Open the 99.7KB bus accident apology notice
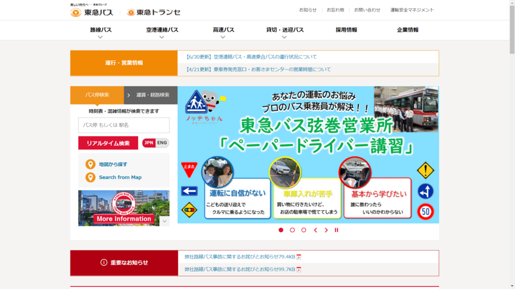The height and width of the screenshot is (289, 515). [240, 270]
